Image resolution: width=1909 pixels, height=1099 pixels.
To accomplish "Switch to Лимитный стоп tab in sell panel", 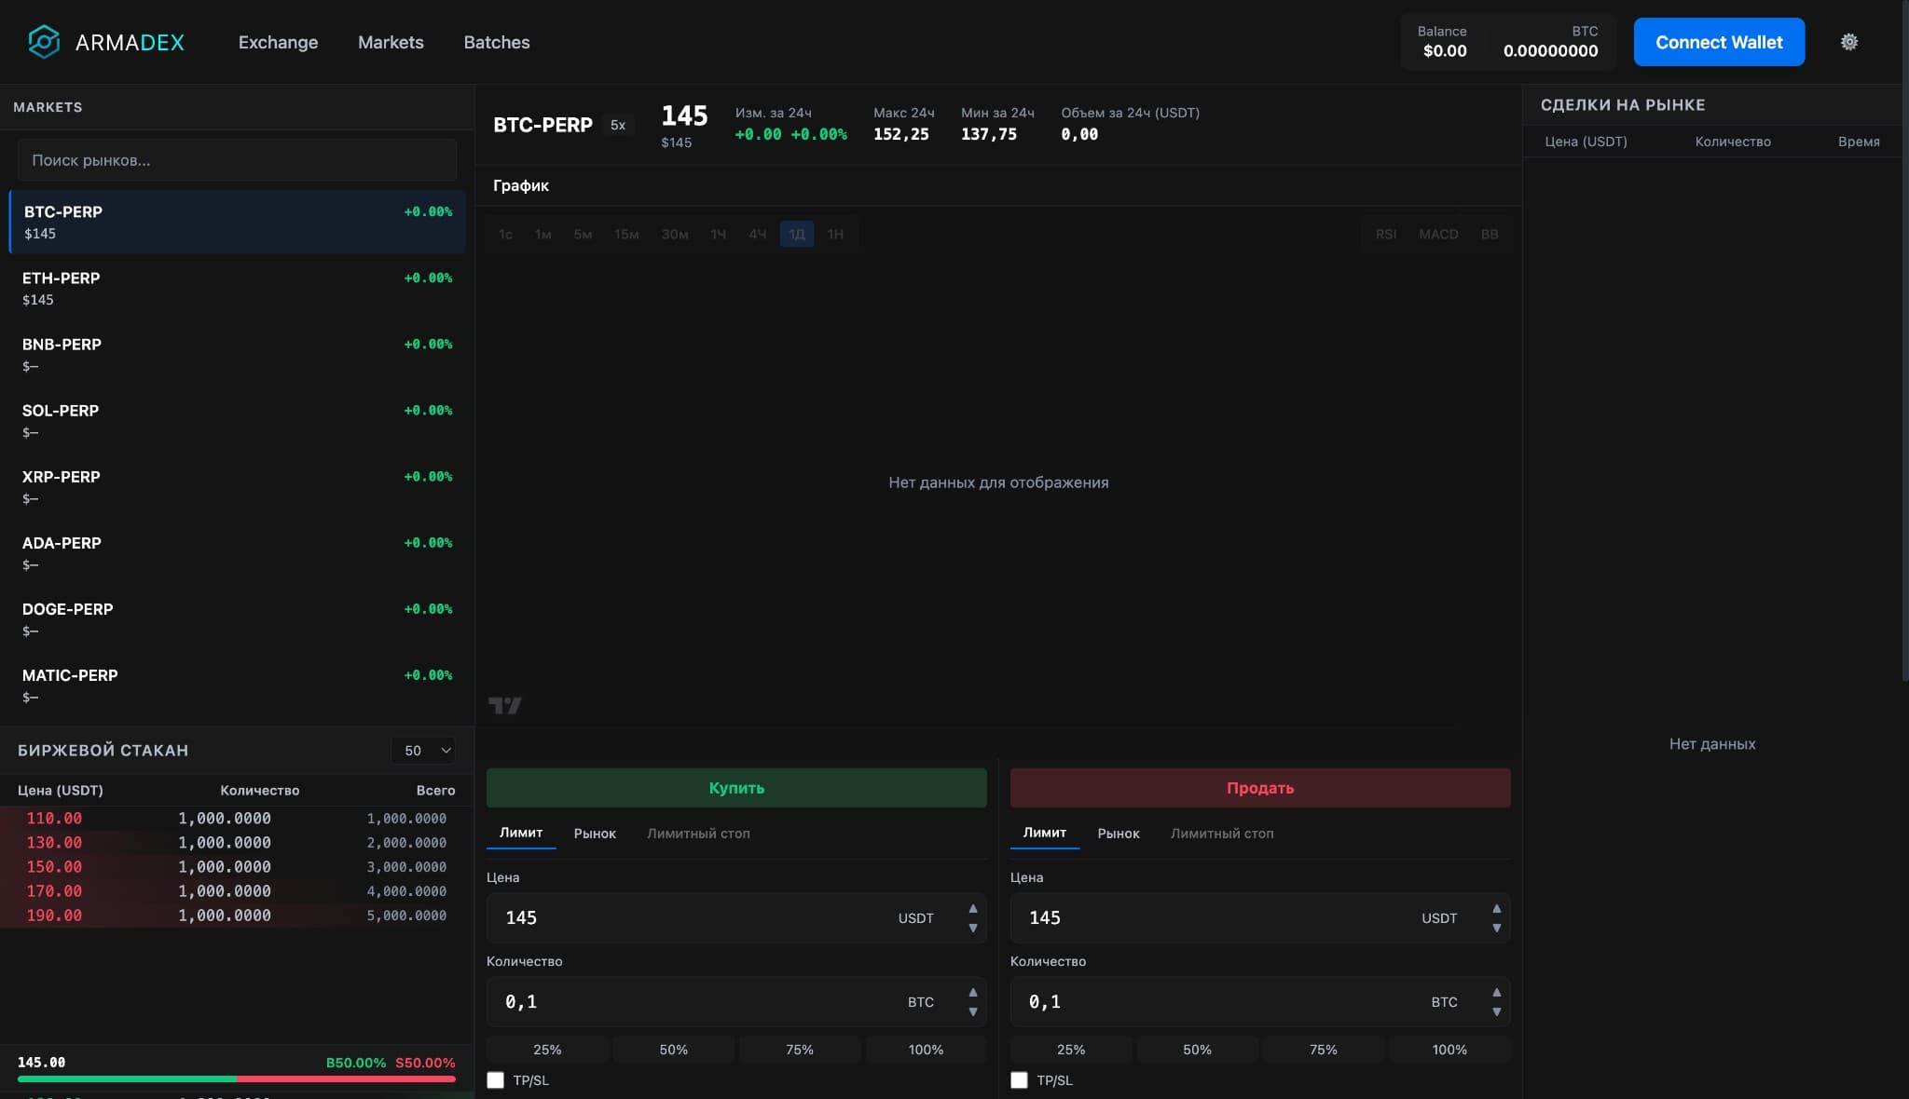I will 1222,834.
